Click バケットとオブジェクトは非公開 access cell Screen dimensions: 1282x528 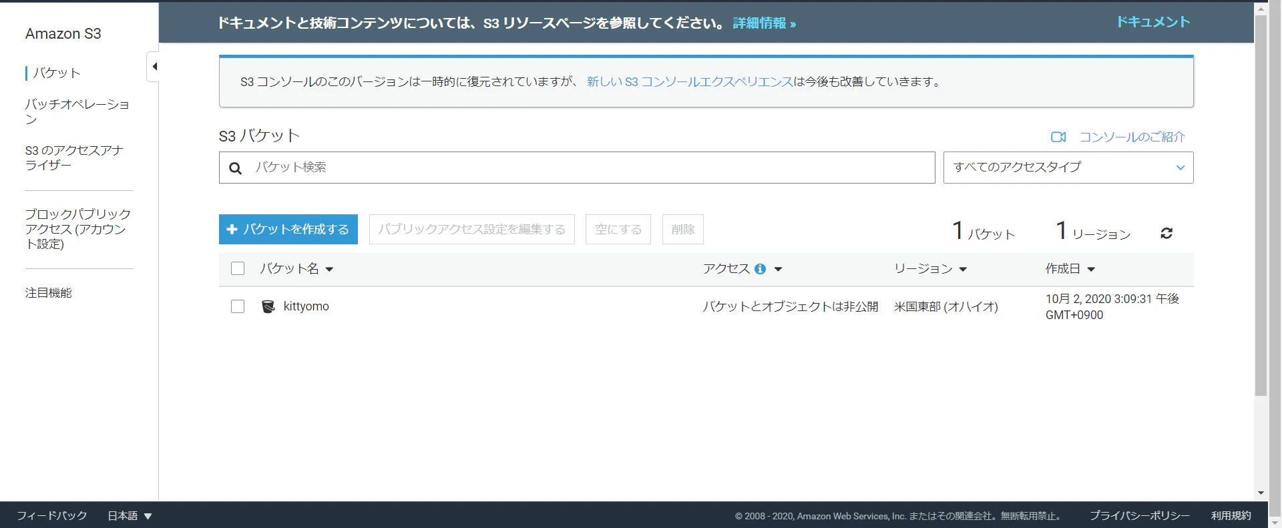tap(791, 306)
